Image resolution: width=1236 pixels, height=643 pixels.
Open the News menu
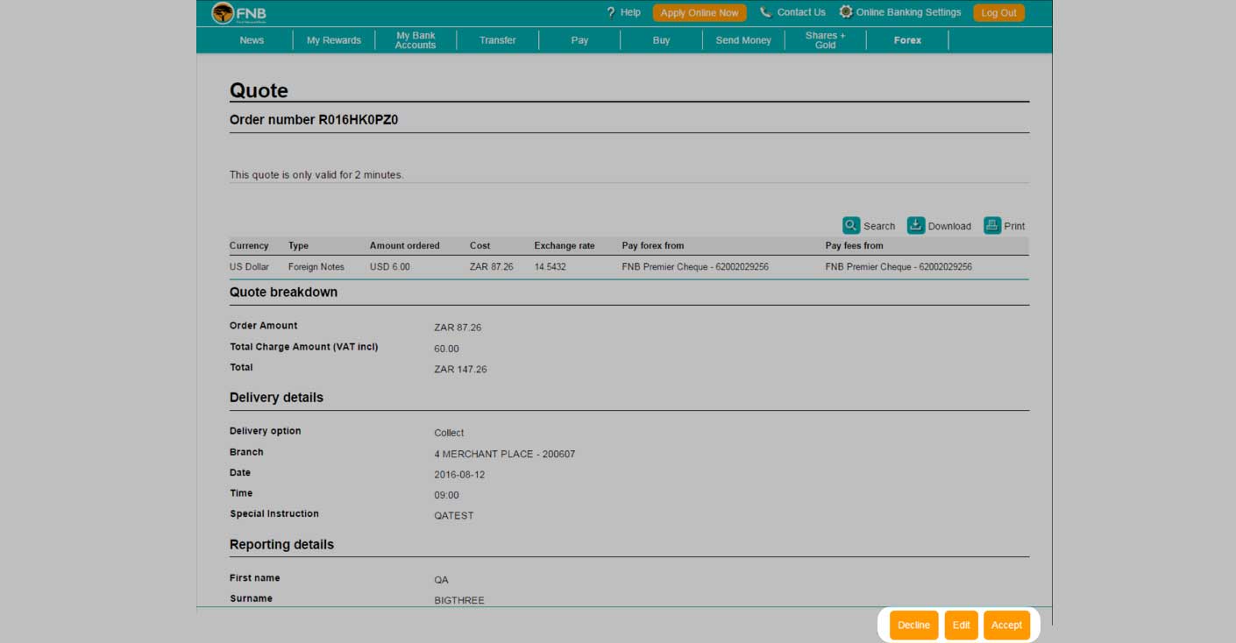[x=252, y=40]
